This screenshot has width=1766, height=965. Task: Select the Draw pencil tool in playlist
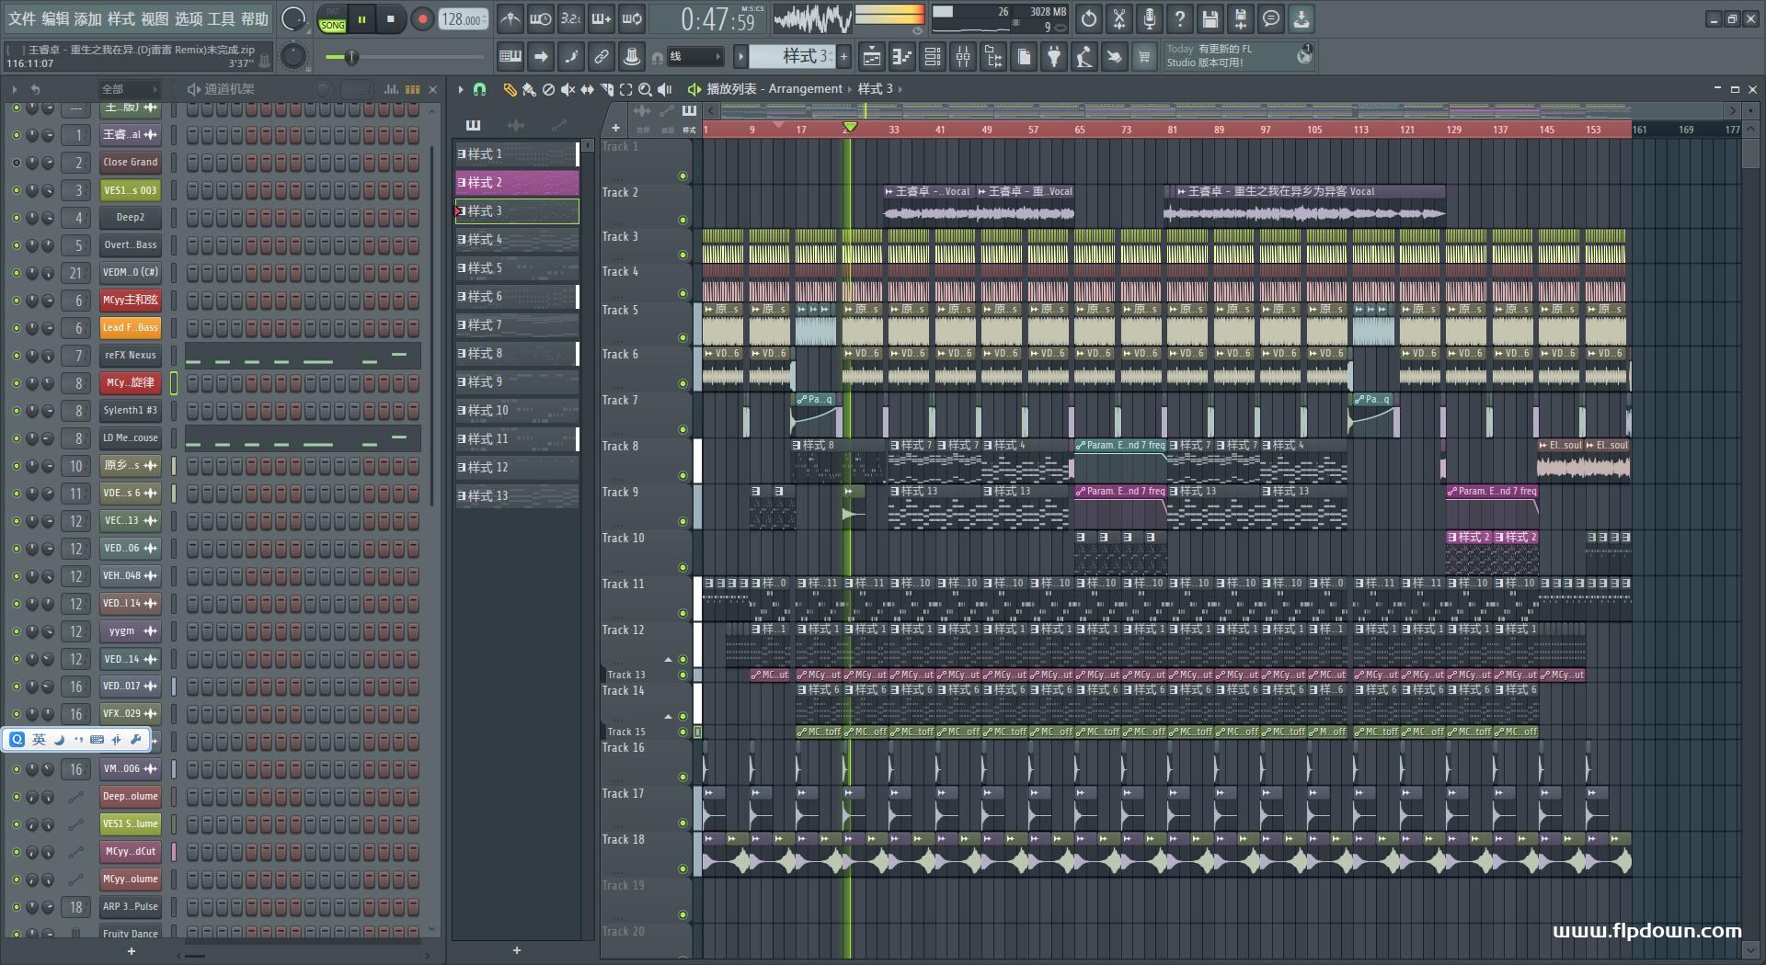pos(510,89)
